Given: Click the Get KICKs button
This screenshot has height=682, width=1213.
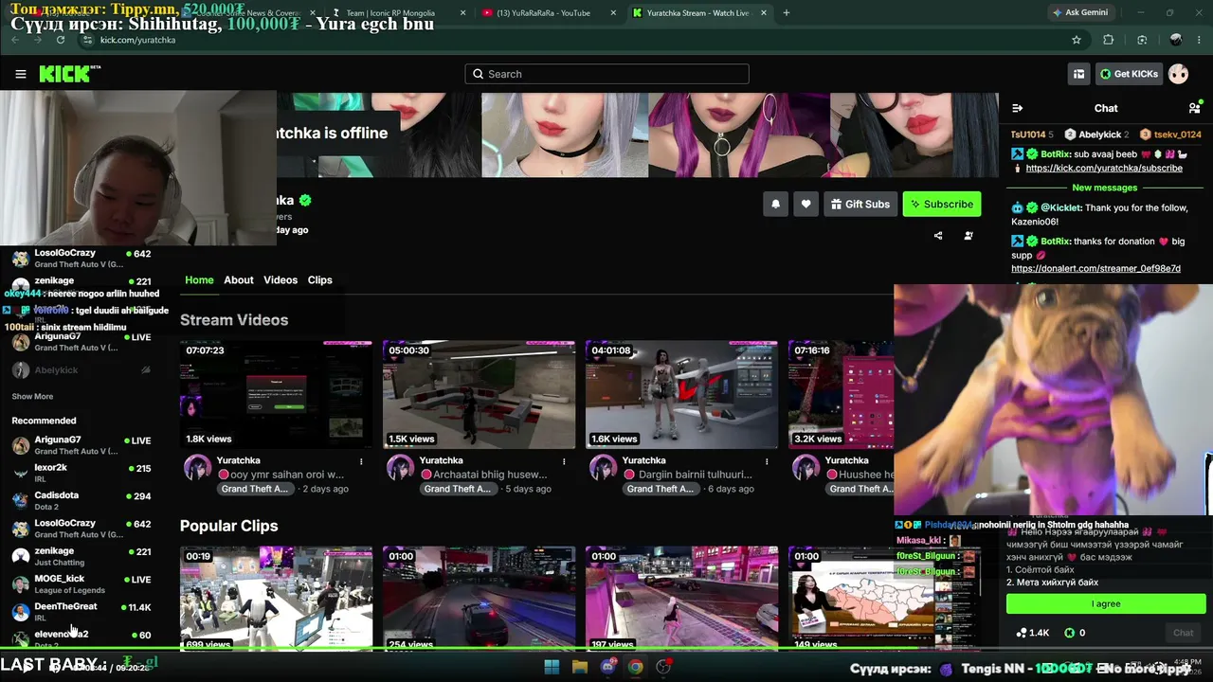Looking at the screenshot, I should (1128, 74).
